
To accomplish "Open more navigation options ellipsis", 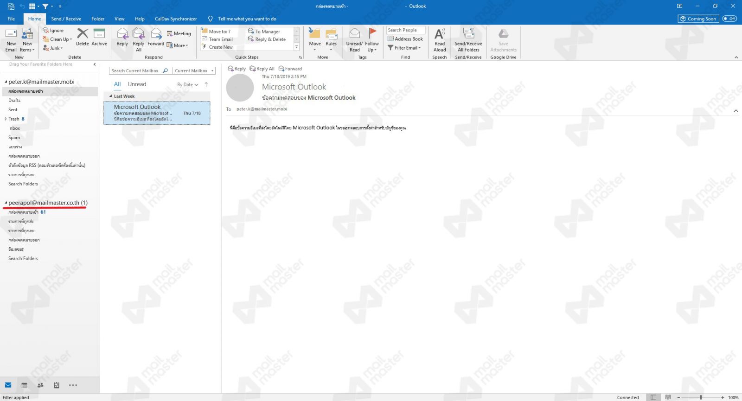I will click(73, 385).
